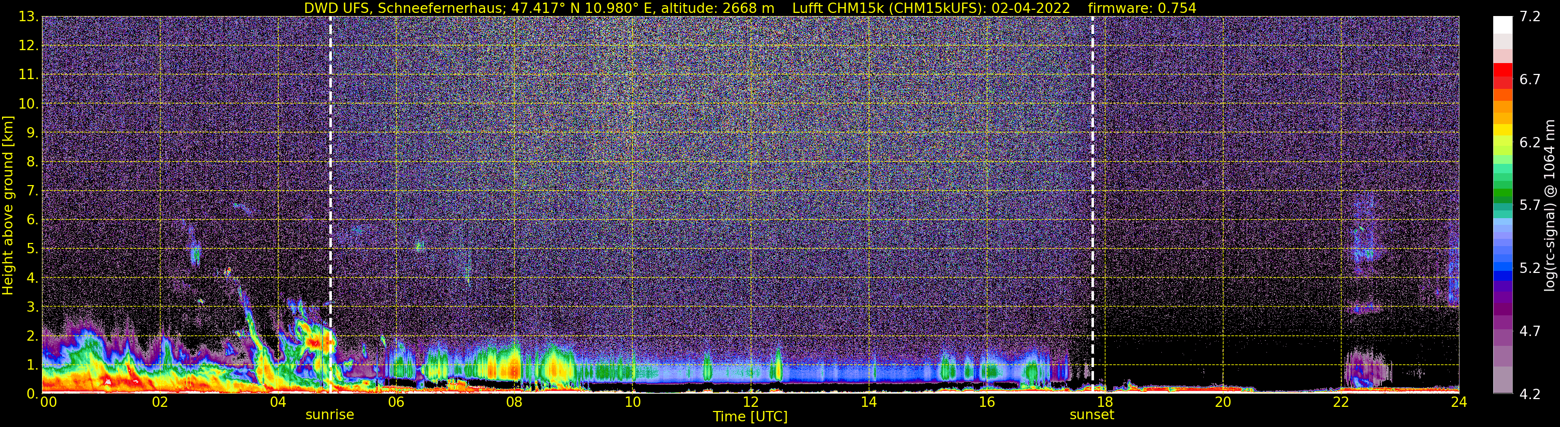Click the '06' time axis tick label
Viewport: 1560px width, 427px height.
(396, 402)
